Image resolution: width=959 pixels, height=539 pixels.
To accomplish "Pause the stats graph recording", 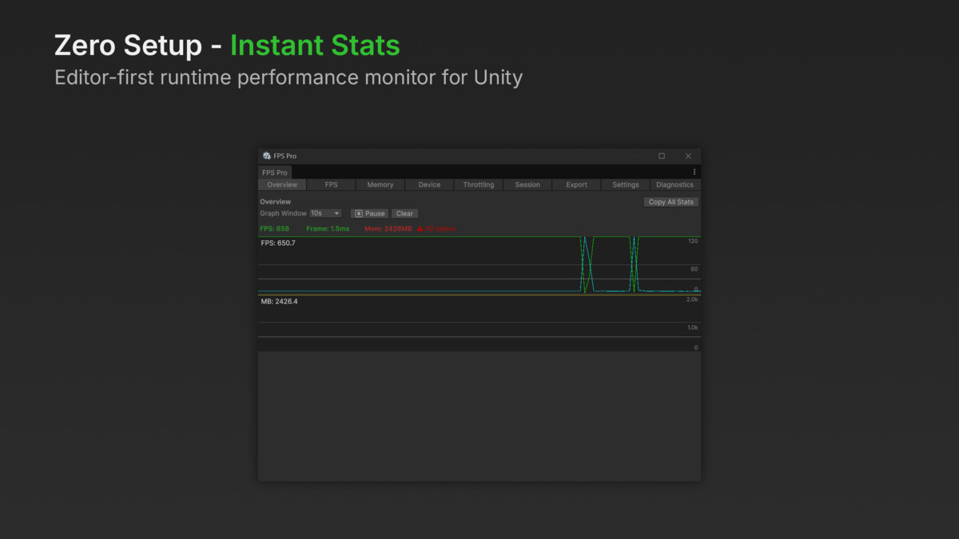I will [x=369, y=213].
